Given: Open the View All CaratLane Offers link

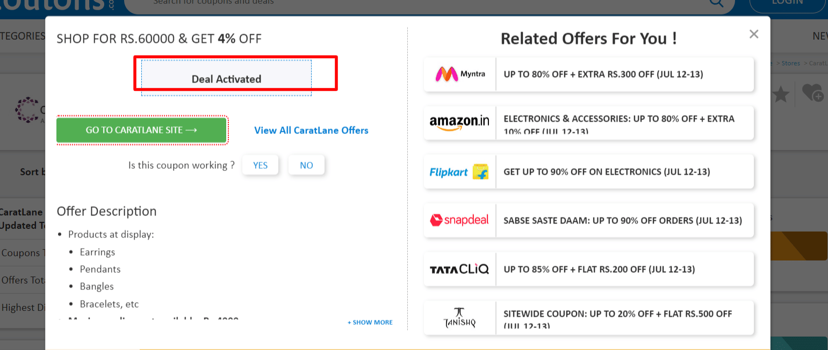Looking at the screenshot, I should point(311,130).
